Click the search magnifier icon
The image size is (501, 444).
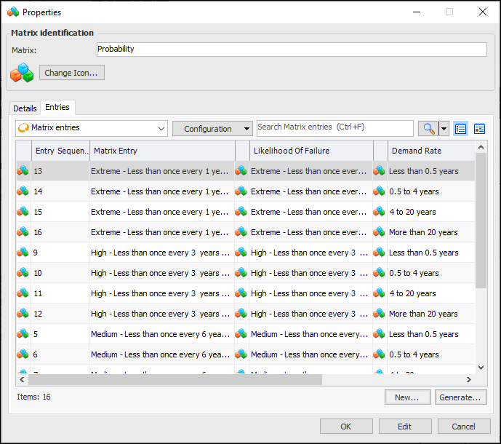428,129
